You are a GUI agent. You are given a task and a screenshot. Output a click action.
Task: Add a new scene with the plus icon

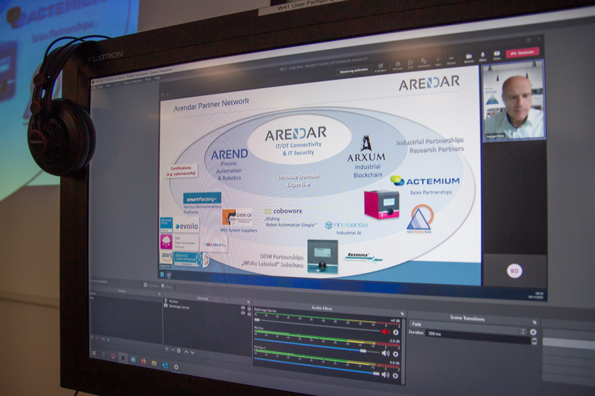click(x=92, y=337)
